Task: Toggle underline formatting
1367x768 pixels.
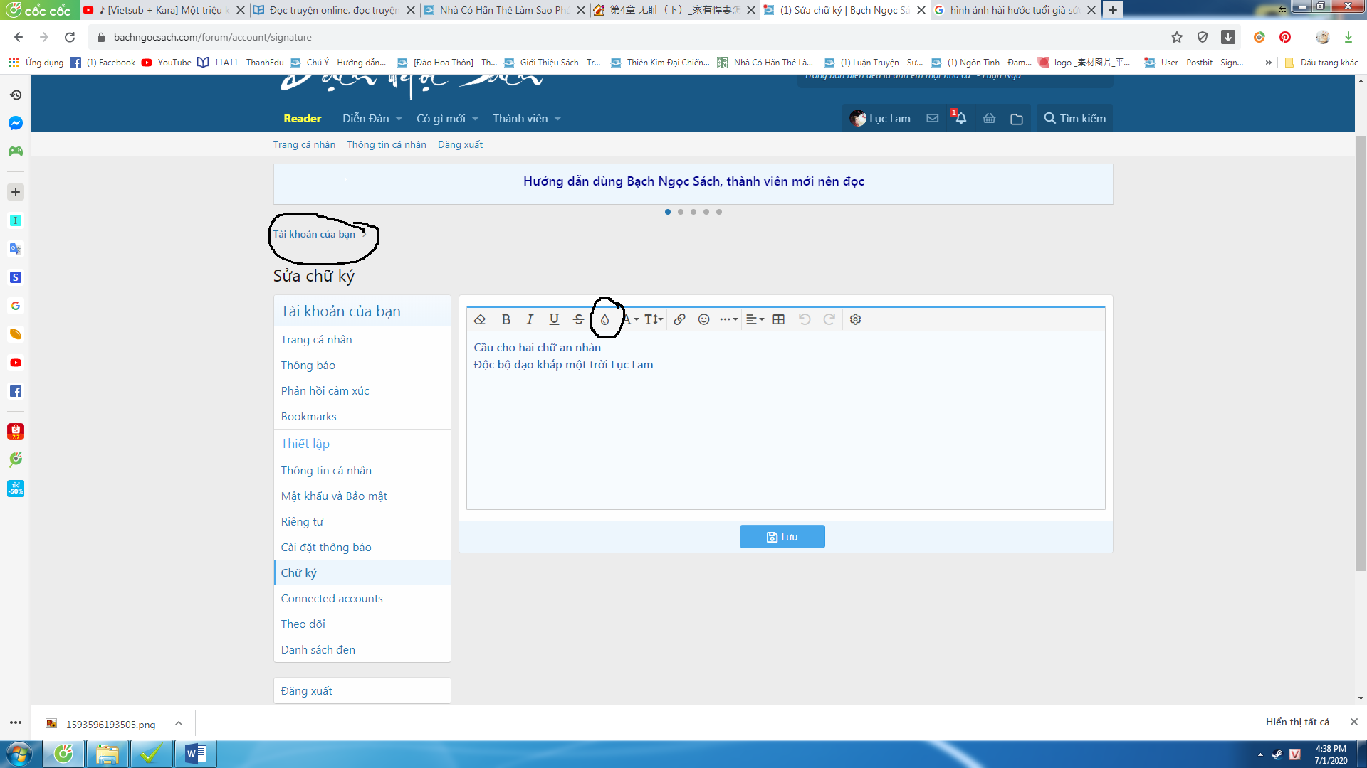Action: [554, 319]
